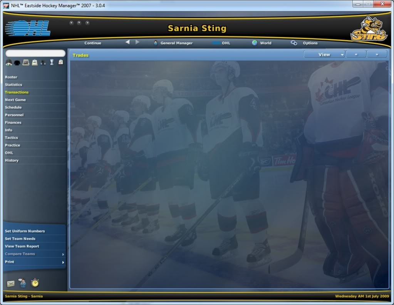
Task: Click the app icon in the title bar
Action: pyautogui.click(x=6, y=5)
